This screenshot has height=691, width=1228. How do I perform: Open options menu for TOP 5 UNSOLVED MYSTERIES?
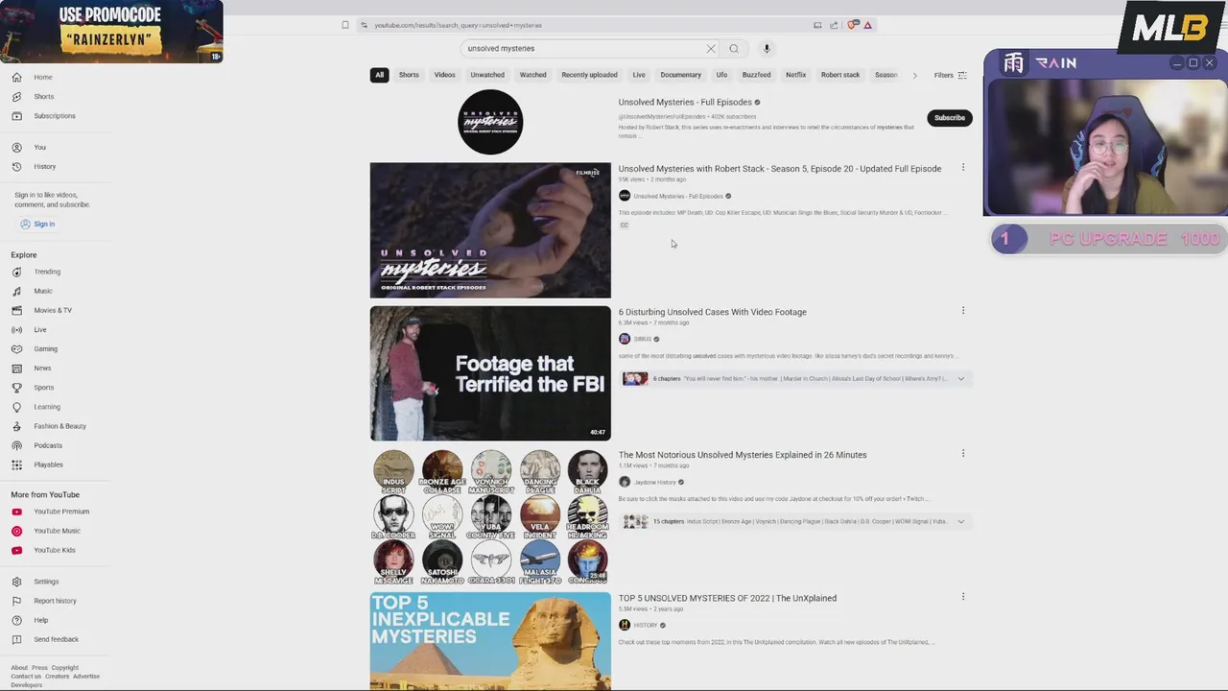[962, 597]
